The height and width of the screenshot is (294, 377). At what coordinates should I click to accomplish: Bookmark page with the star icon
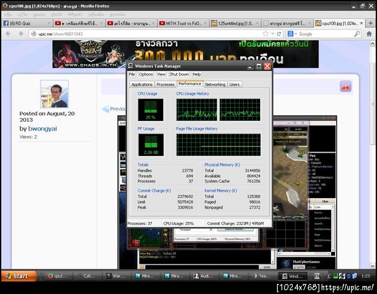pyautogui.click(x=265, y=34)
